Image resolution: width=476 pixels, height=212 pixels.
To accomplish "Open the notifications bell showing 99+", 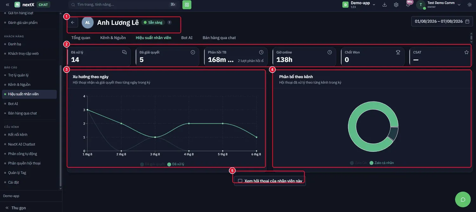I will (x=408, y=4).
